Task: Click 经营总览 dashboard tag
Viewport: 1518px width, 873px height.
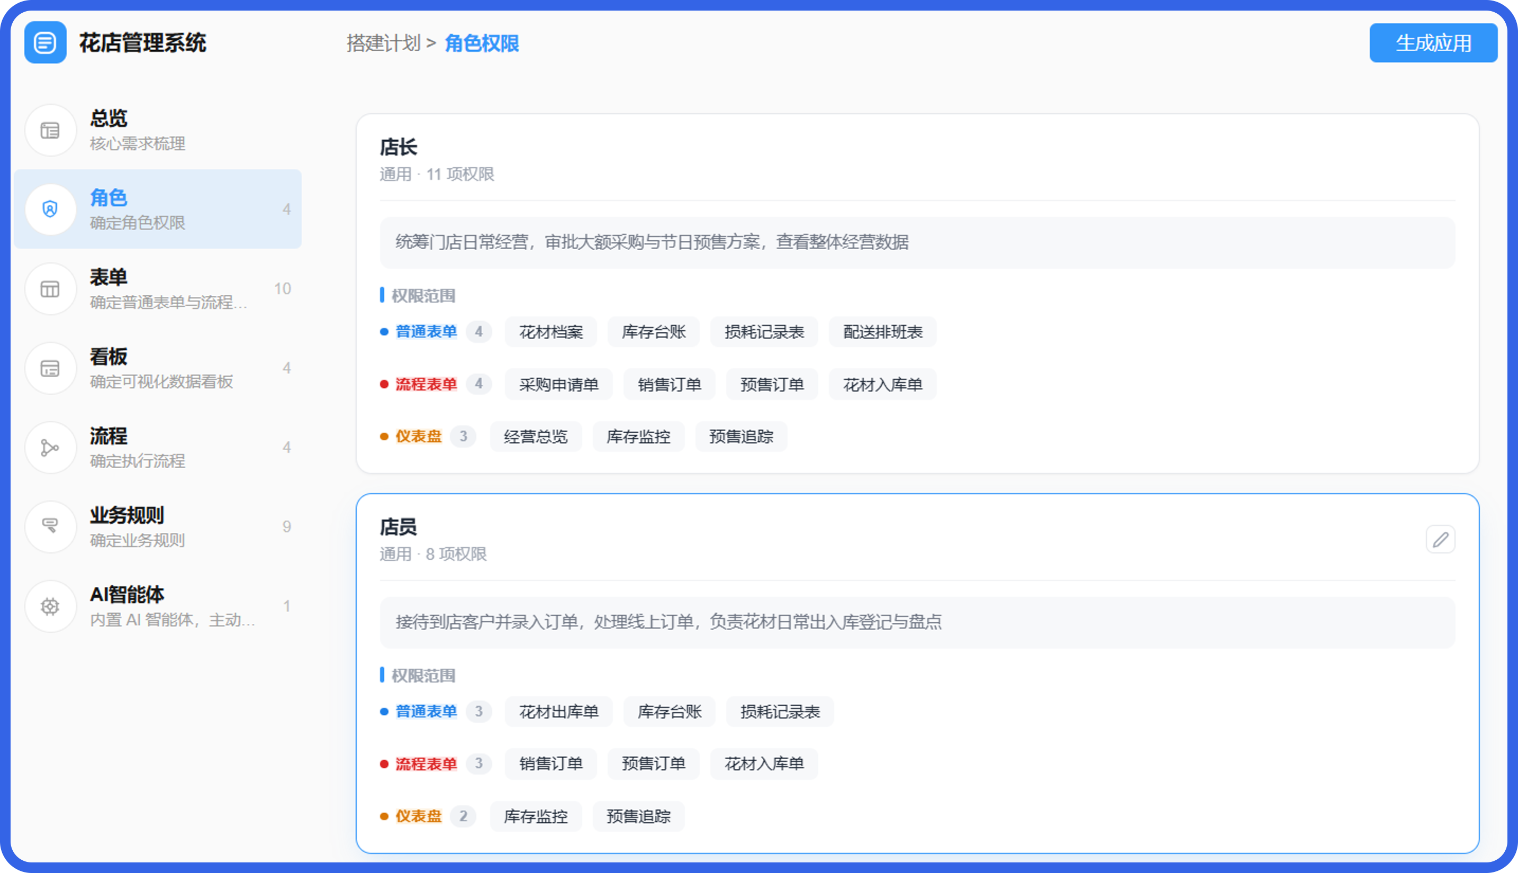Action: [536, 437]
